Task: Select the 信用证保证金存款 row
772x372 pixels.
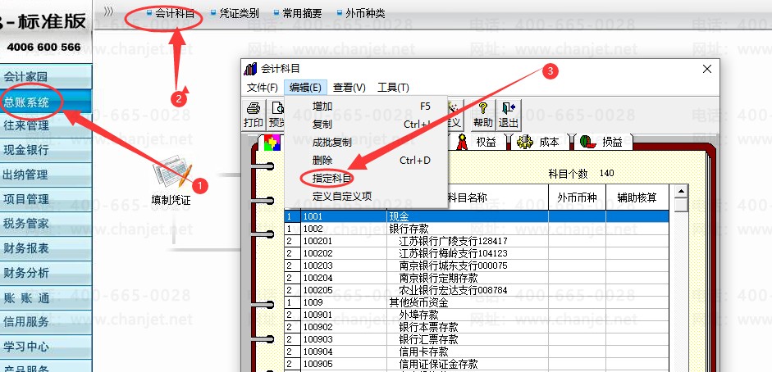Action: pos(476,364)
